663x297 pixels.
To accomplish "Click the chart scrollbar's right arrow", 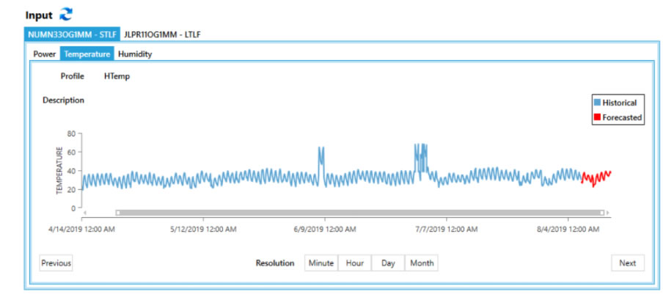I will click(x=608, y=213).
